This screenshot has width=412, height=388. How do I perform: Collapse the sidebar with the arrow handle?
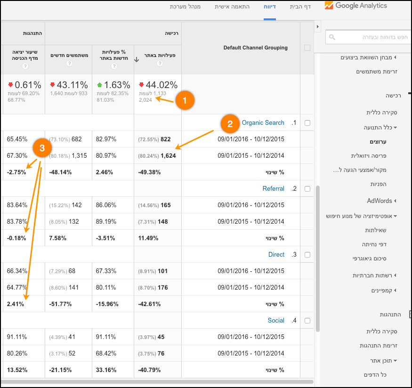click(x=318, y=26)
